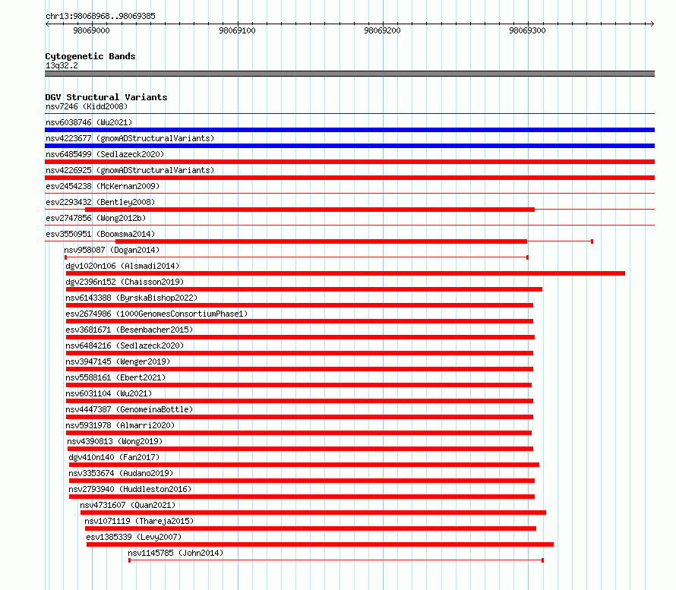Click the 98069300 ruler coordinate

[x=527, y=30]
